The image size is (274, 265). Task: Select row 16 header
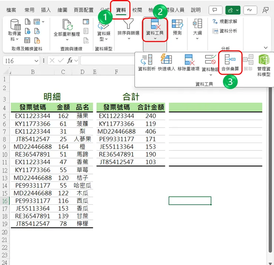click(x=5, y=201)
